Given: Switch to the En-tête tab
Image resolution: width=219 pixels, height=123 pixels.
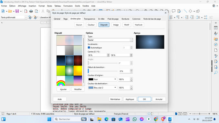Looking at the screenshot, I should coord(101,19).
